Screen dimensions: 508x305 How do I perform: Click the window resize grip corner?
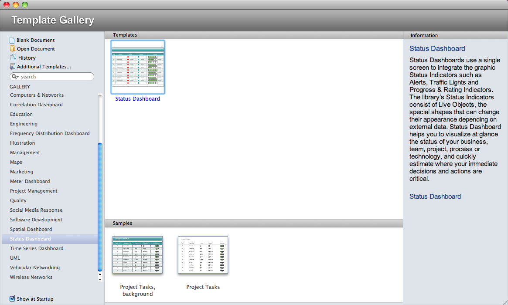pos(505,302)
